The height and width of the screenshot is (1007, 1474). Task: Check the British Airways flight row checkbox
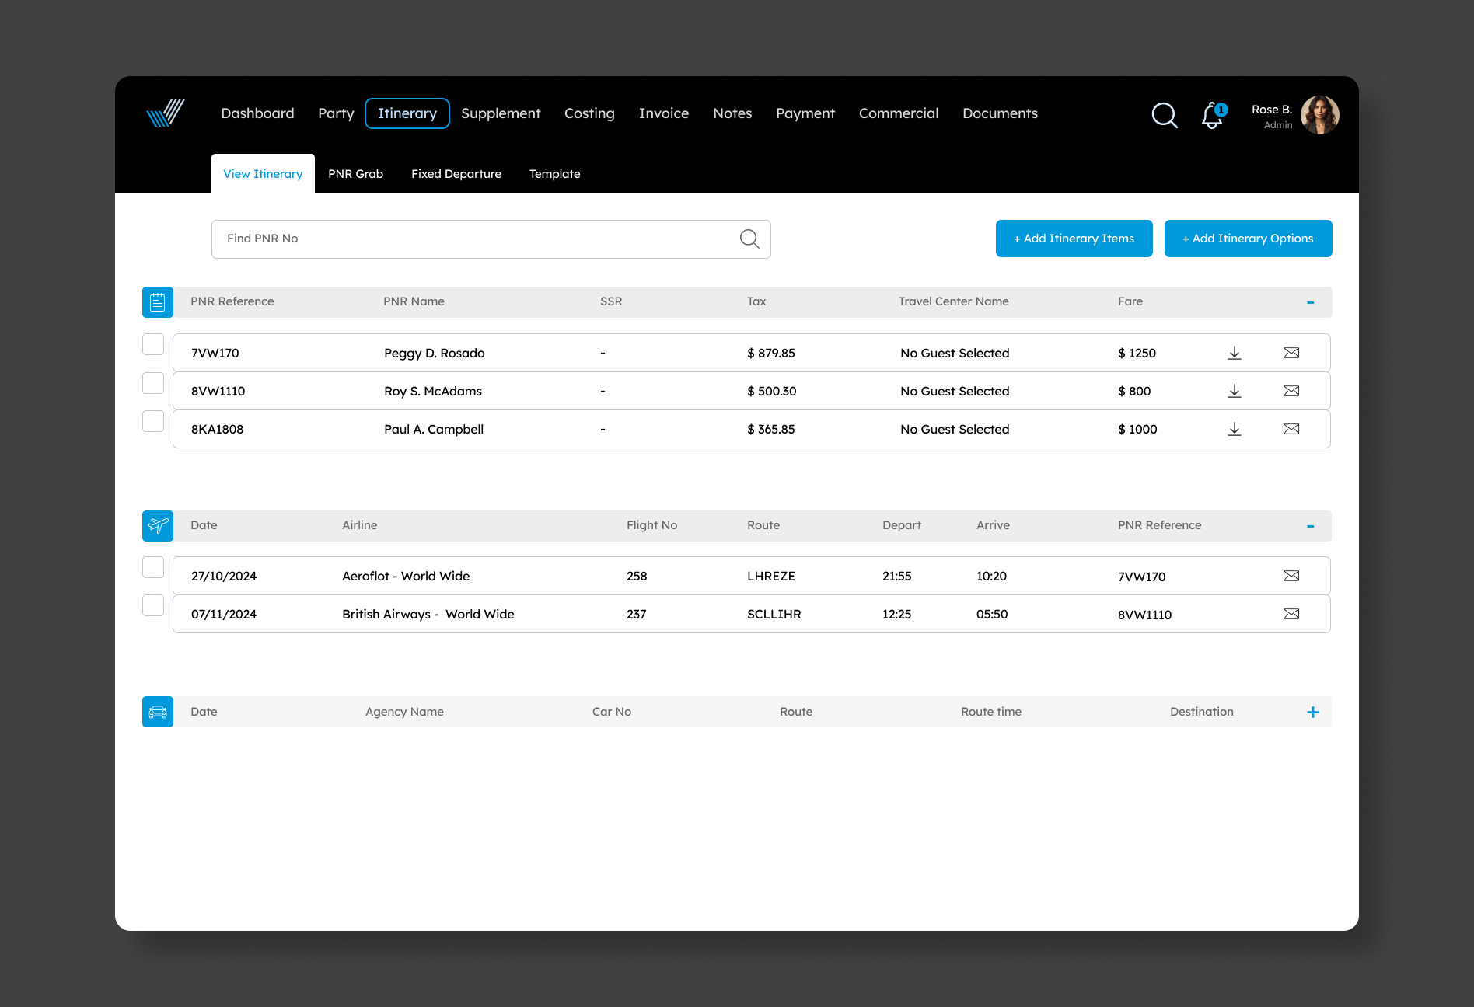(x=153, y=605)
